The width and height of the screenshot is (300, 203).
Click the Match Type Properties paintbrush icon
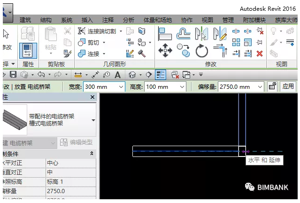68,54
